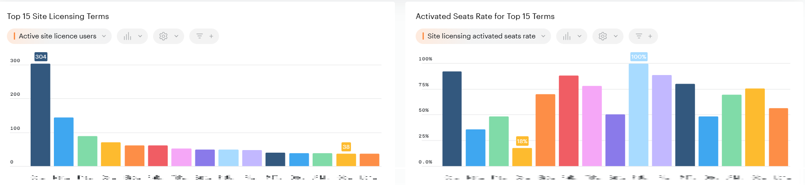Expand the Active site licence users dropdown
805x185 pixels.
[x=104, y=36]
